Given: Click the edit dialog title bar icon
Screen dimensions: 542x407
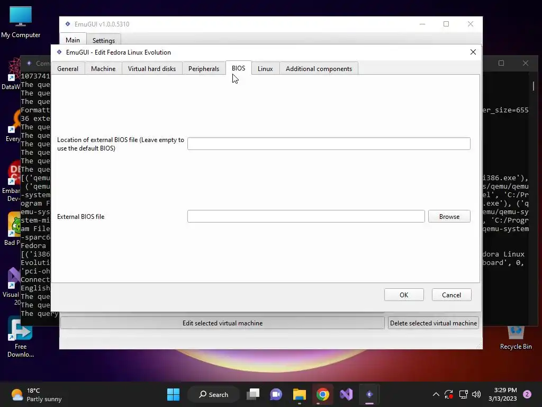Looking at the screenshot, I should (59, 52).
